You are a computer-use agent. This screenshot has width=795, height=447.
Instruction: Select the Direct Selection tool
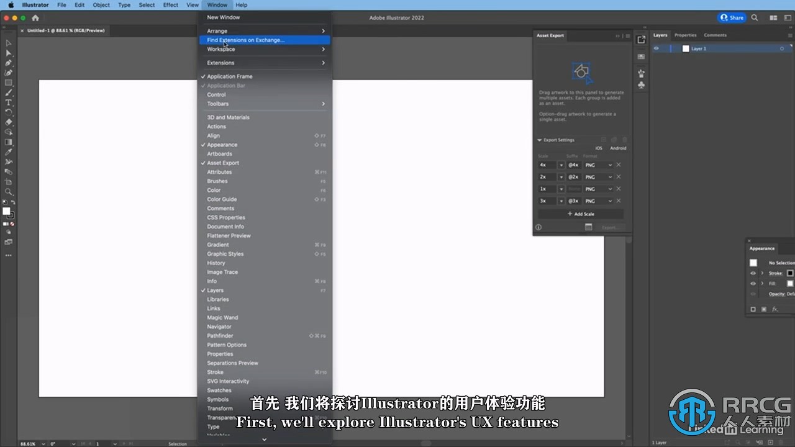9,53
